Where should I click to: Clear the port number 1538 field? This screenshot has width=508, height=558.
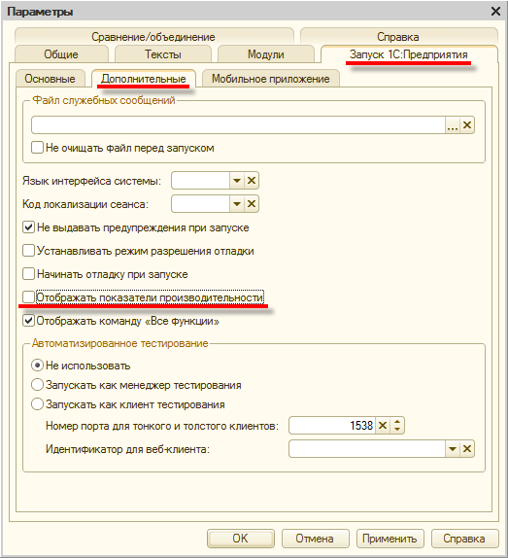tap(383, 426)
